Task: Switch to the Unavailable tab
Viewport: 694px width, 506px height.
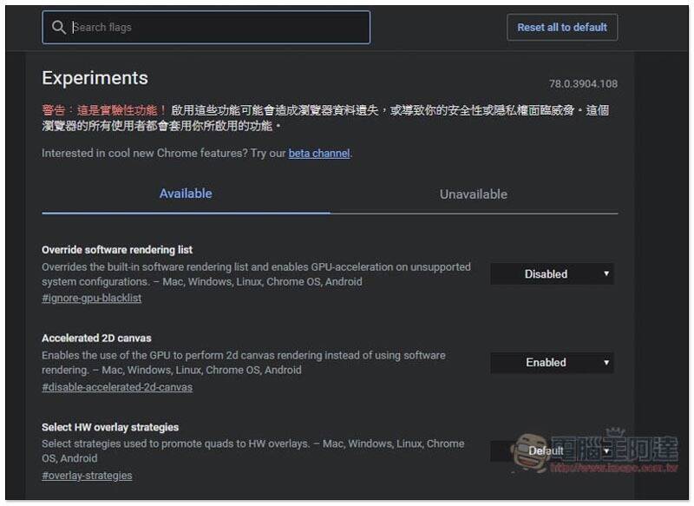Action: [474, 194]
